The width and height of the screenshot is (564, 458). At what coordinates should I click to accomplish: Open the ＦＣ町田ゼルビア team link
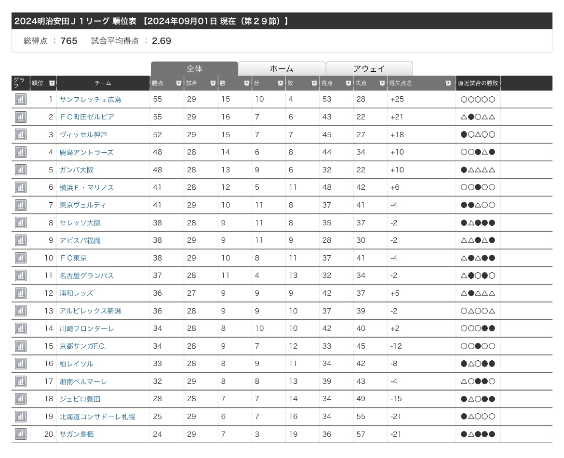coord(87,117)
